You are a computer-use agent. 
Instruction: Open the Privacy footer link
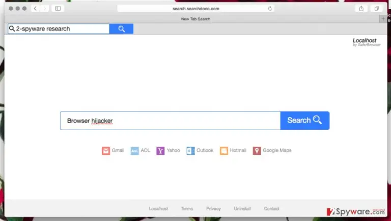pos(213,209)
